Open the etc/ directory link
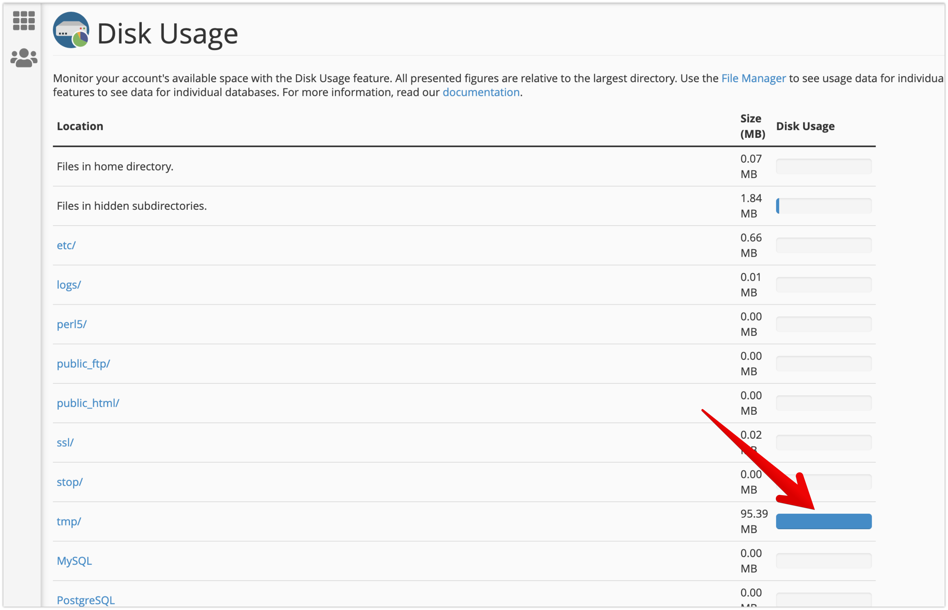948x610 pixels. click(x=66, y=245)
